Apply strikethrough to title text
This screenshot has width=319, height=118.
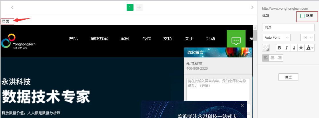click(301, 48)
